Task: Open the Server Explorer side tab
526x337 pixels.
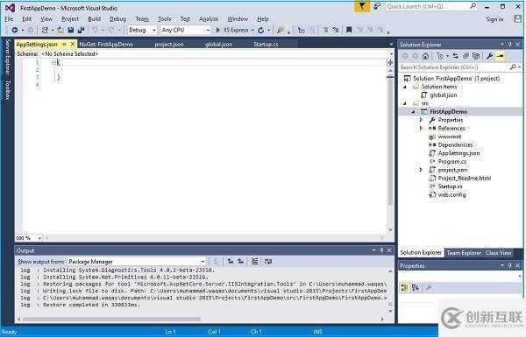Action: tap(7, 57)
